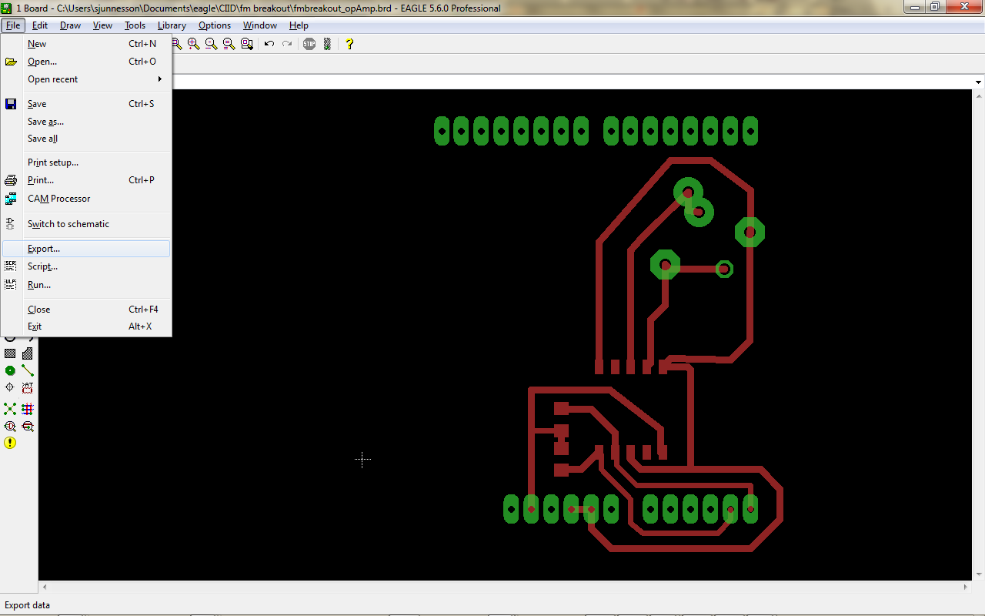Click the yellow Errors exclamation icon
The image size is (985, 616).
pyautogui.click(x=10, y=443)
